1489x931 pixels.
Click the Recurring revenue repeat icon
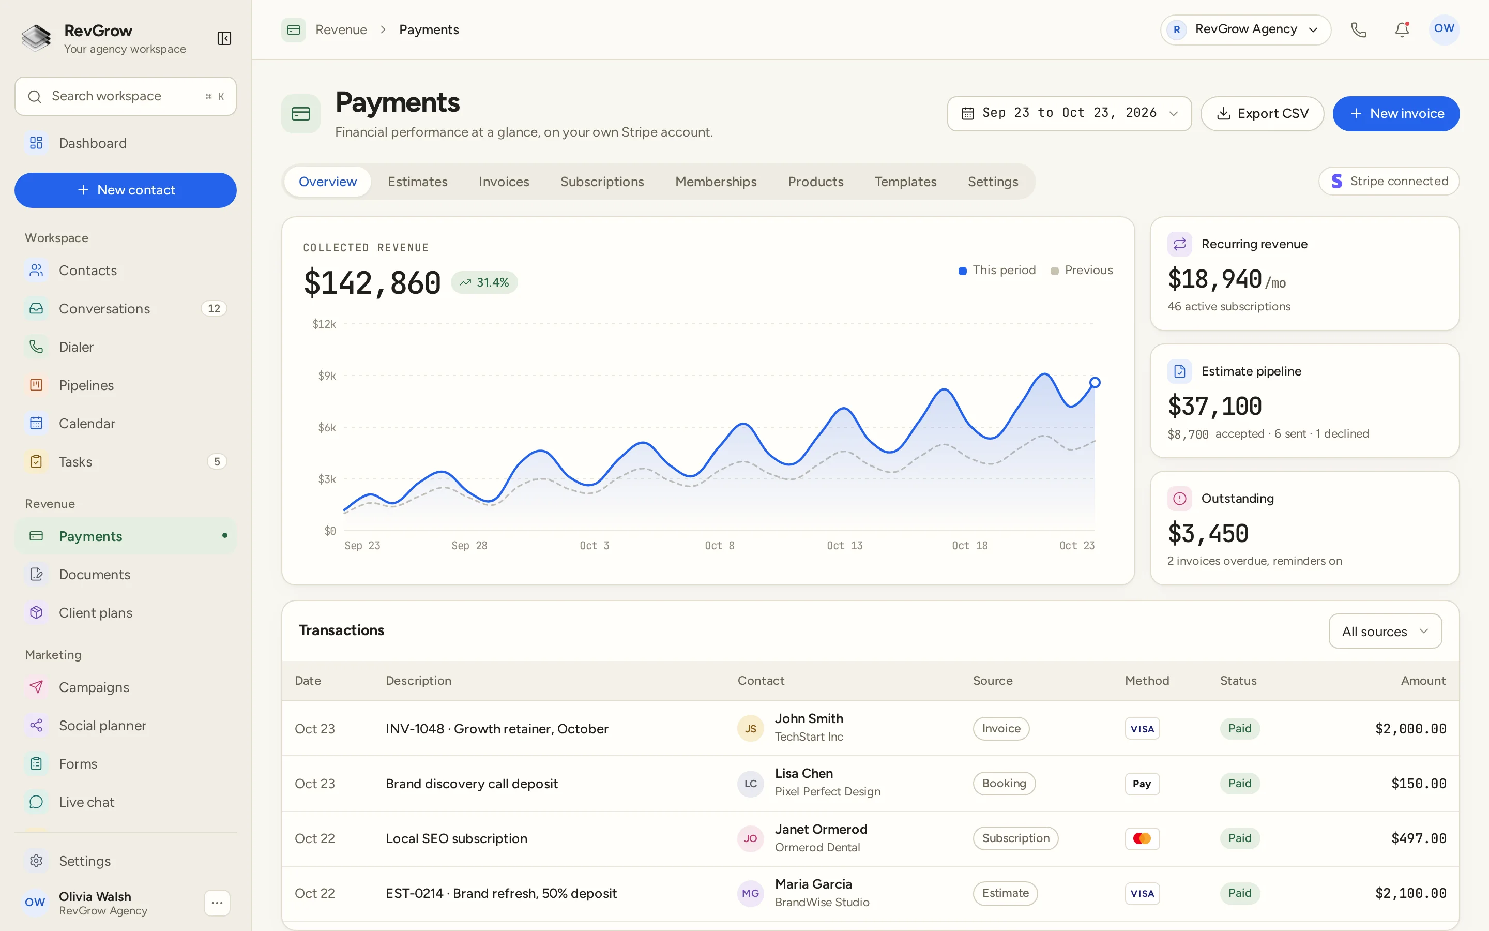(1179, 244)
